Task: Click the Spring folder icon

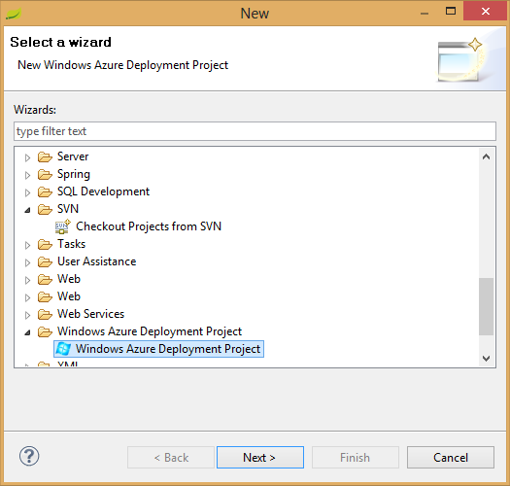Action: click(x=45, y=175)
